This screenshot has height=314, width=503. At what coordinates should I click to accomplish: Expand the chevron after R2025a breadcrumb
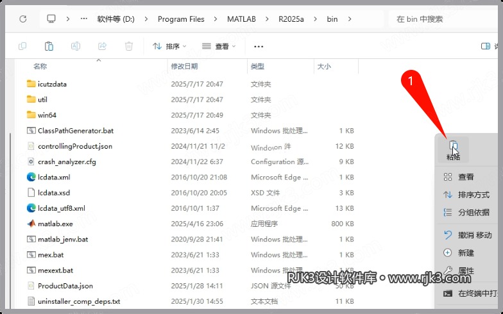coord(316,19)
